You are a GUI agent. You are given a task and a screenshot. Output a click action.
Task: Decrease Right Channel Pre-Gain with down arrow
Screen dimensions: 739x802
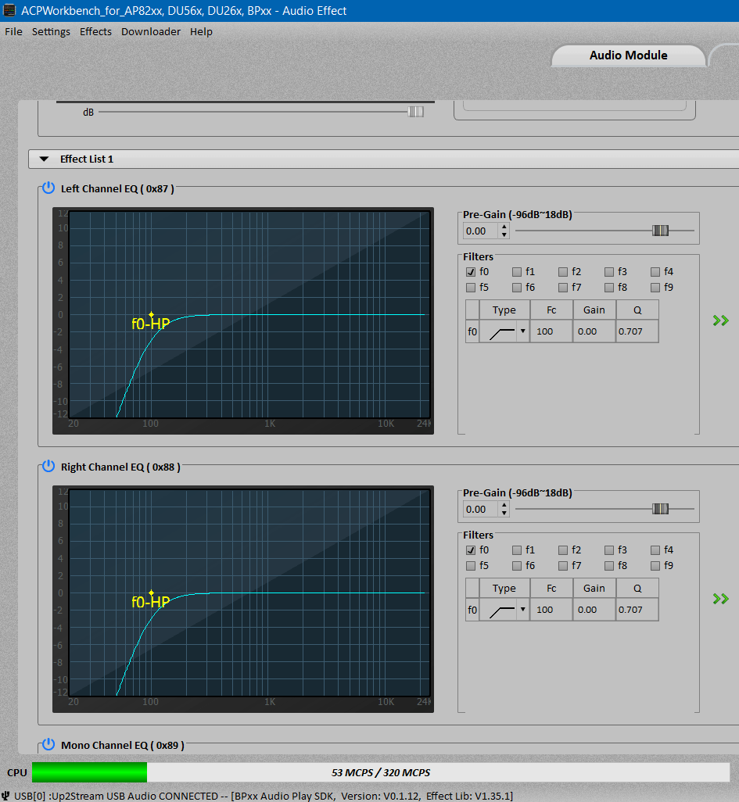click(504, 513)
